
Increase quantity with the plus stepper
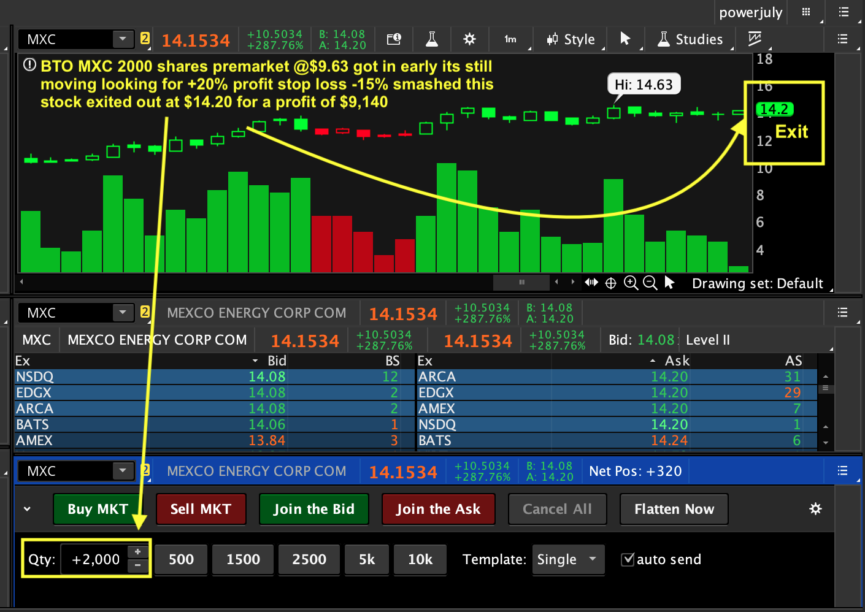point(138,552)
